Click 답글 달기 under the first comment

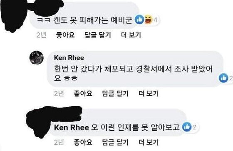click(98, 35)
